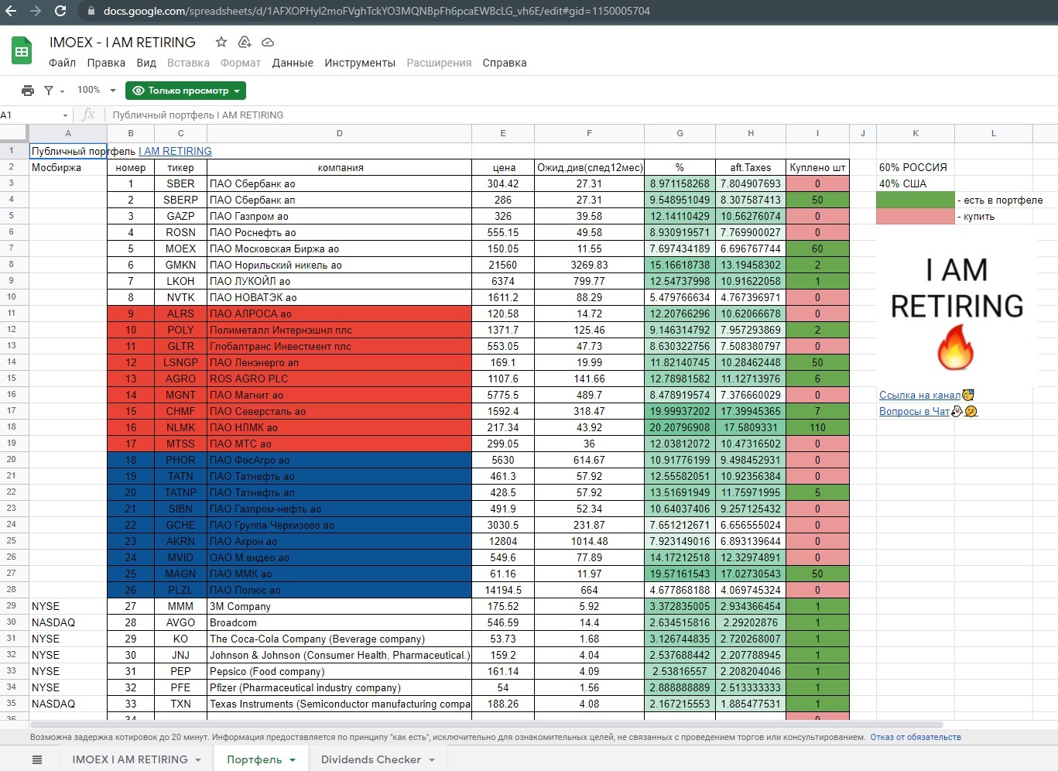The image size is (1058, 771).
Task: Open Вопросы в Чат link
Action: click(x=914, y=412)
